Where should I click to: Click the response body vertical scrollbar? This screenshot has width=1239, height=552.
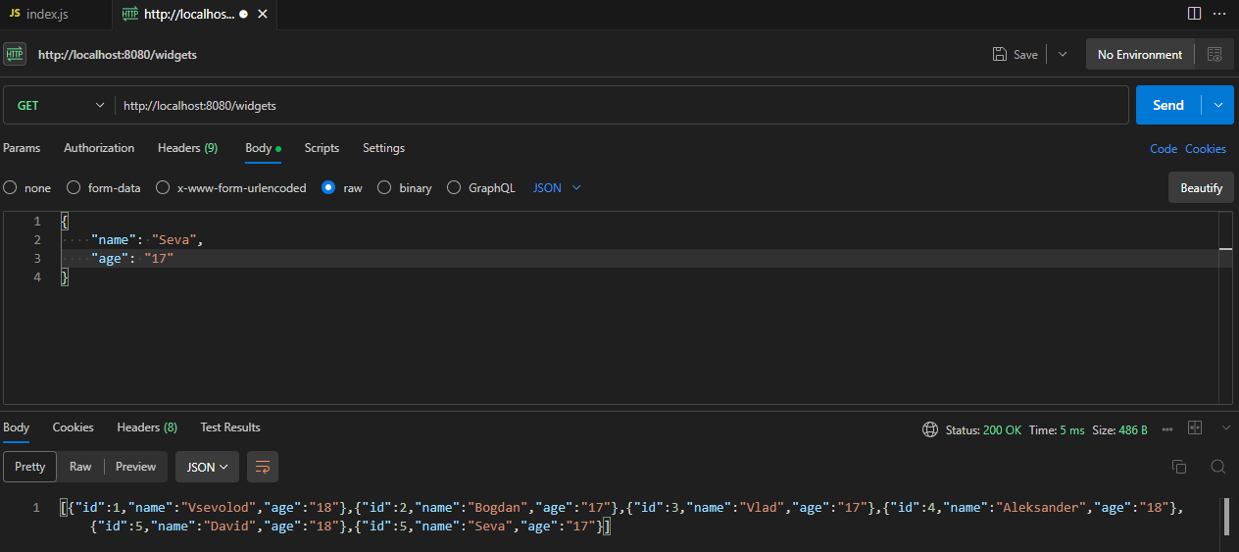[1225, 517]
